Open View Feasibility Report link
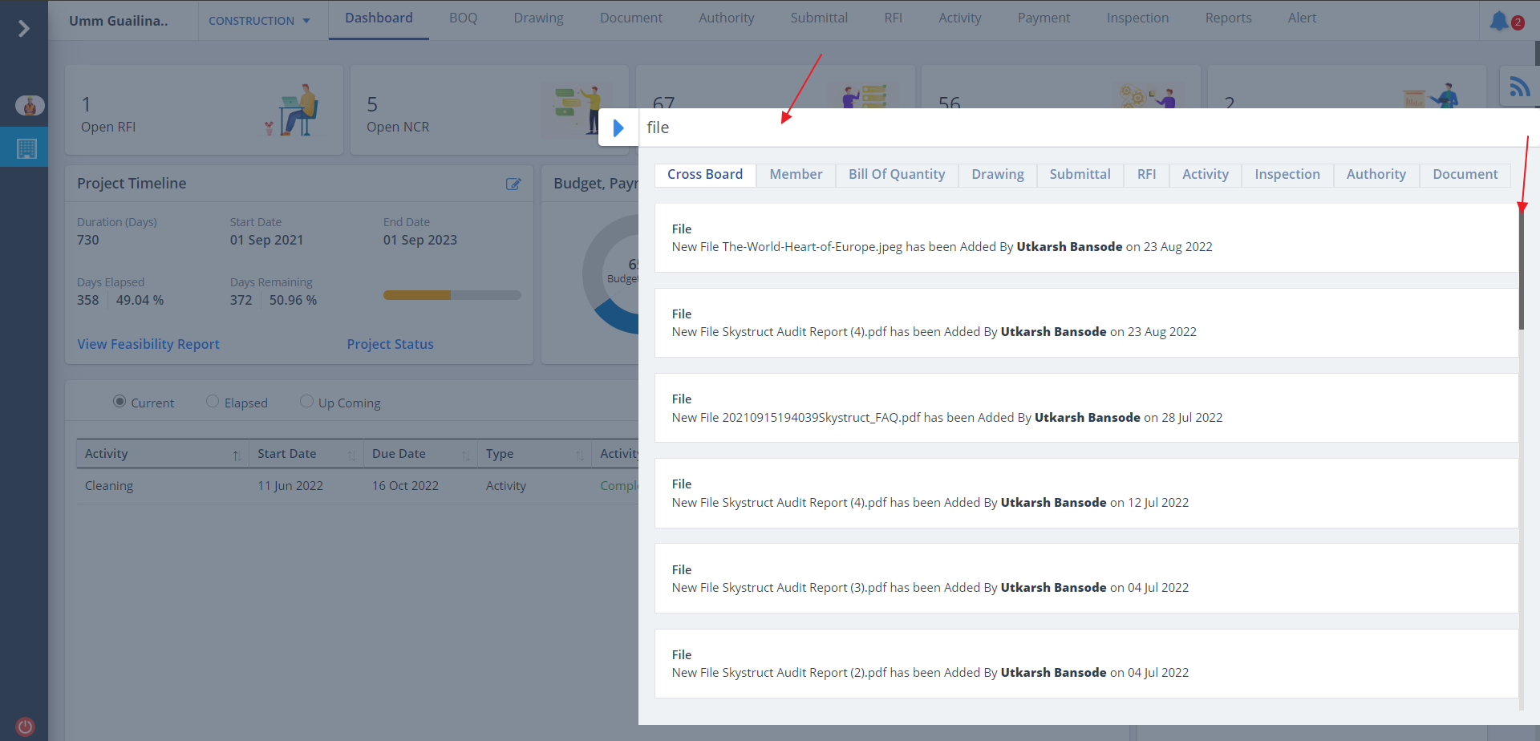This screenshot has width=1540, height=741. pos(148,344)
